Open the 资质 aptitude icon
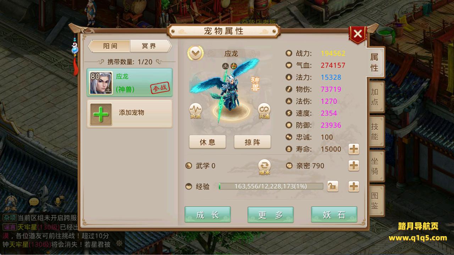This screenshot has height=255, width=454. (195, 111)
